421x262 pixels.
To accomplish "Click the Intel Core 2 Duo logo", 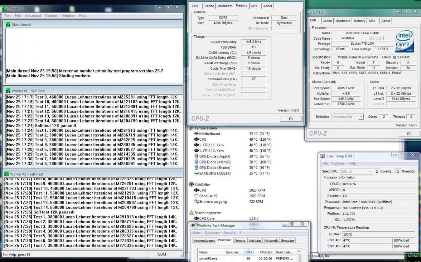I will pyautogui.click(x=405, y=40).
